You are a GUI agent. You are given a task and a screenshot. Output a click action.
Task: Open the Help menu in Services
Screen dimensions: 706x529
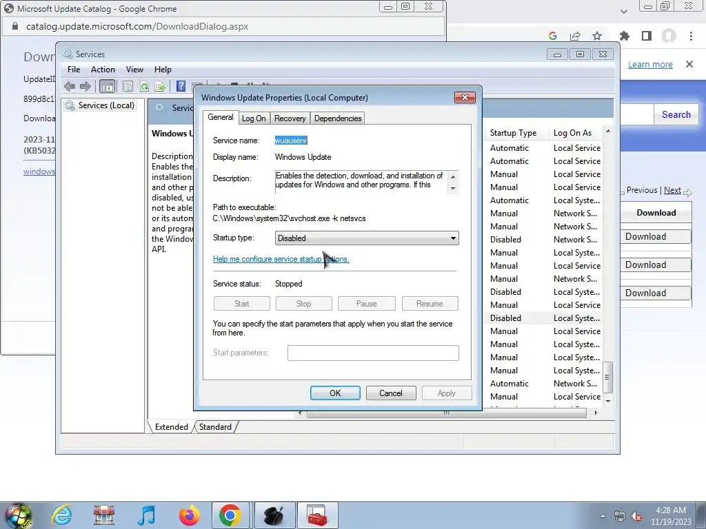[163, 70]
